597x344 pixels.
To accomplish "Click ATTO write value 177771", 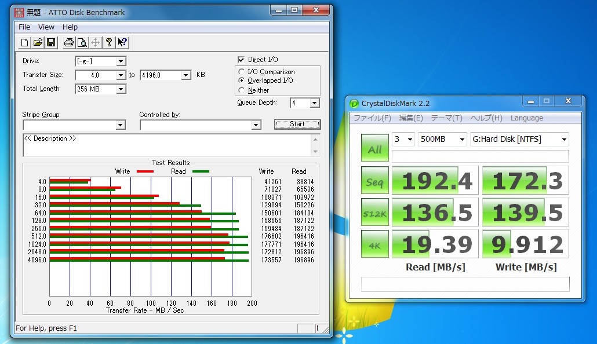I will [271, 244].
